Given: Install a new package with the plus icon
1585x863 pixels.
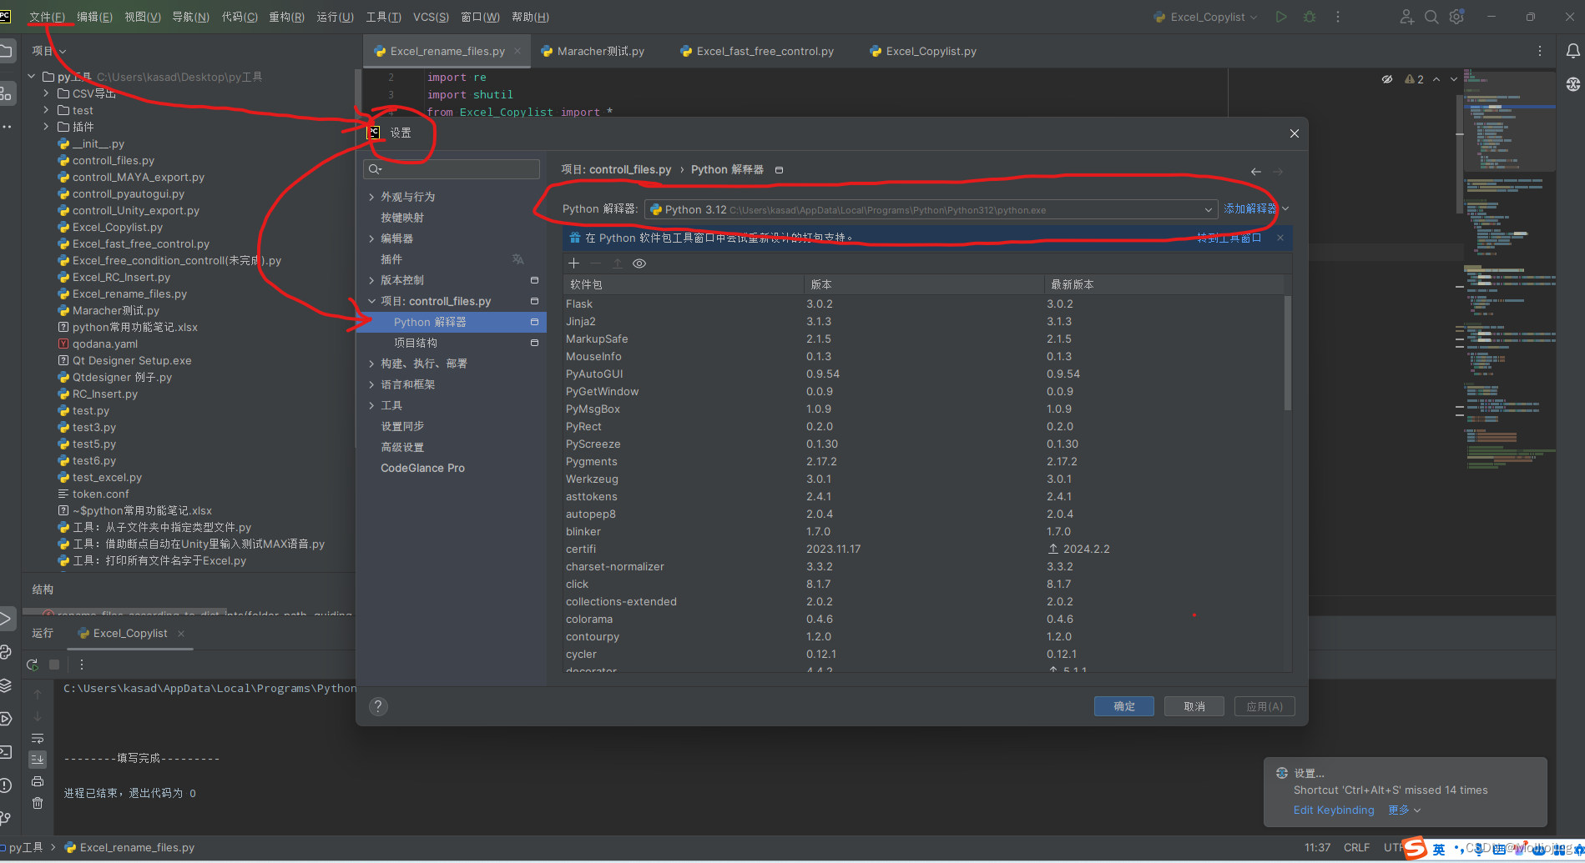Looking at the screenshot, I should tap(573, 263).
